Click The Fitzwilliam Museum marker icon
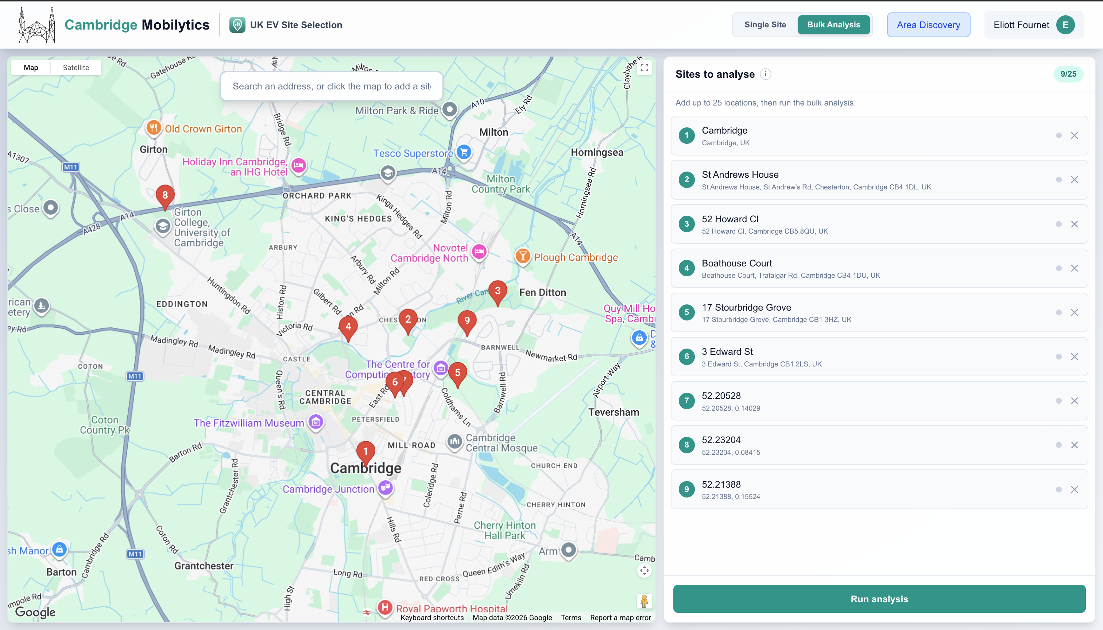 (316, 422)
